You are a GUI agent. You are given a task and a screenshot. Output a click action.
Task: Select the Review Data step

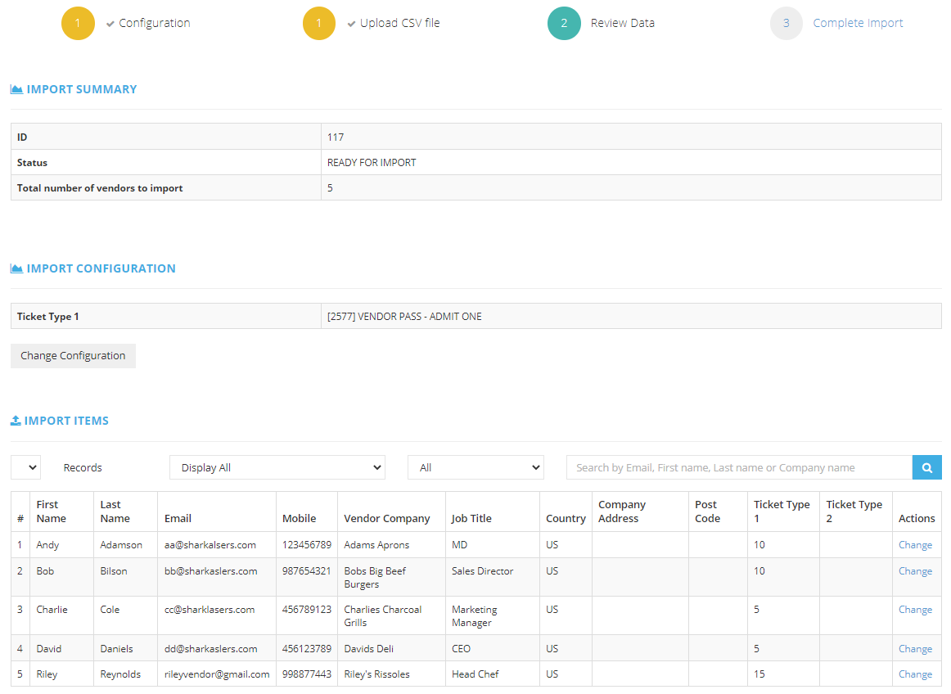point(622,23)
